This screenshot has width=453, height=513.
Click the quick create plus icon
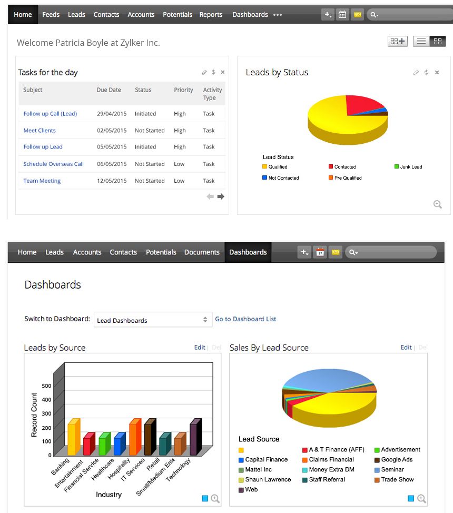pos(327,14)
